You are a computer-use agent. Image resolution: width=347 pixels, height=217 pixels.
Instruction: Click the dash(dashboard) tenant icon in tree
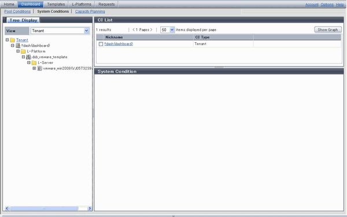[x=18, y=46]
